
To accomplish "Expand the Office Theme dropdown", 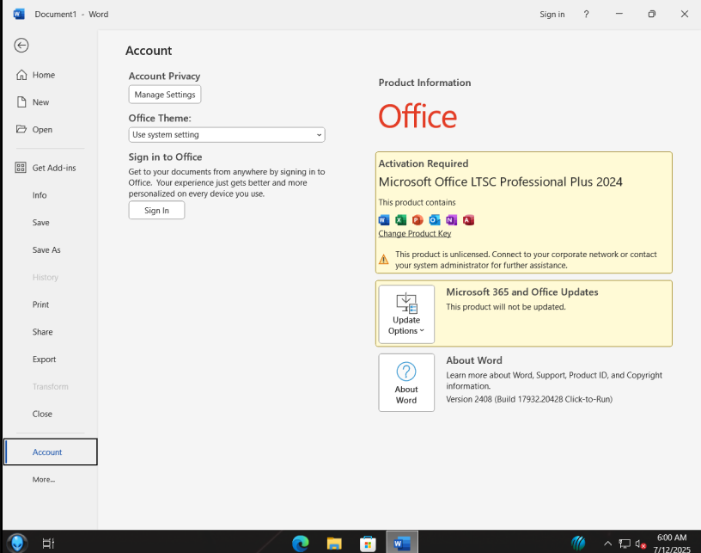I will click(x=227, y=135).
